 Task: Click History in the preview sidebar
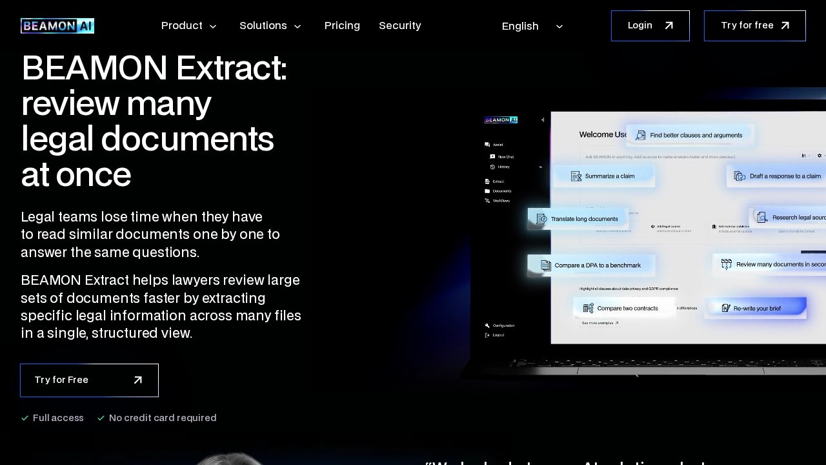coord(500,167)
